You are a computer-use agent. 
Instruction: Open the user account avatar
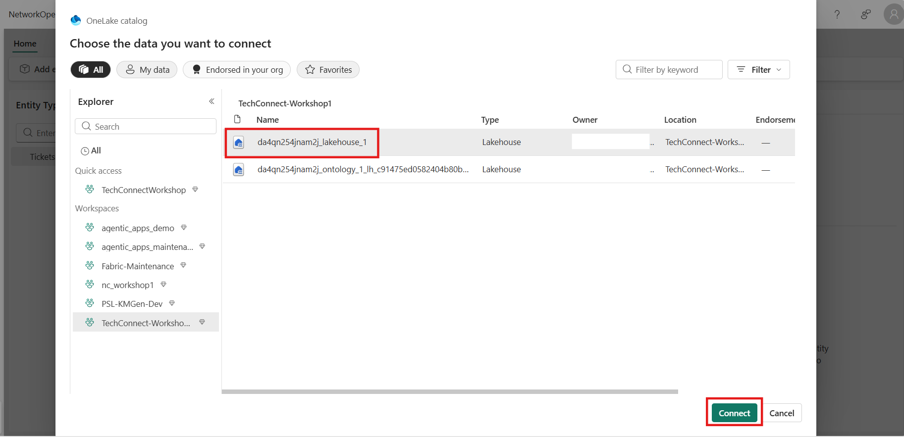click(894, 14)
